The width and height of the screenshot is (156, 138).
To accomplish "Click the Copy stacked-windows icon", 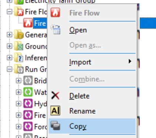I will (x=55, y=125).
